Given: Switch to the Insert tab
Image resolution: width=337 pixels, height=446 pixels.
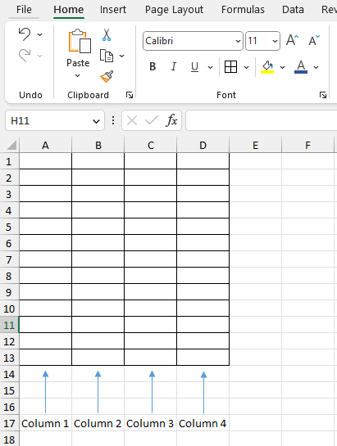Looking at the screenshot, I should pos(113,10).
